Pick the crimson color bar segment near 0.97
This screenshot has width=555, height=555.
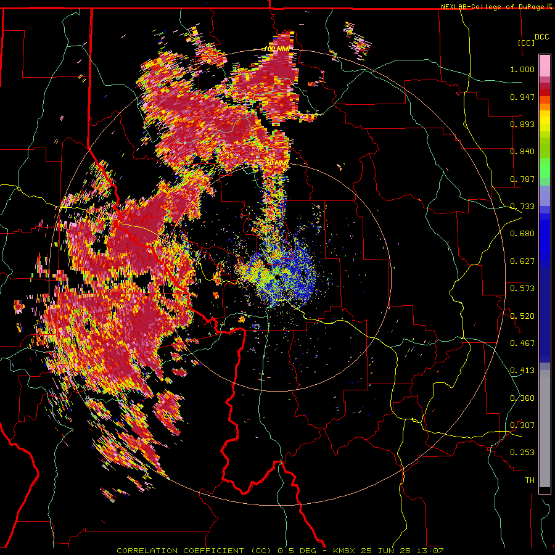point(545,86)
